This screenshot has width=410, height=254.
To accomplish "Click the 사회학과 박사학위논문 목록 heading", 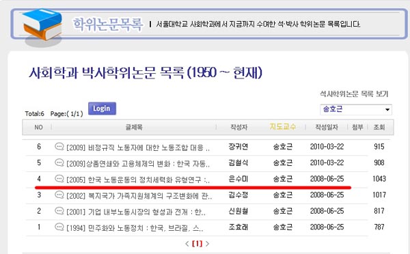I will [146, 72].
